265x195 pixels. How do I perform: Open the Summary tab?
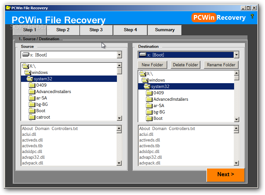(165, 30)
